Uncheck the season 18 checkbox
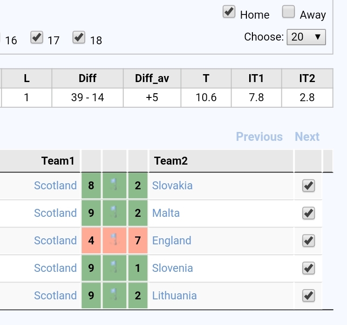 coord(79,37)
